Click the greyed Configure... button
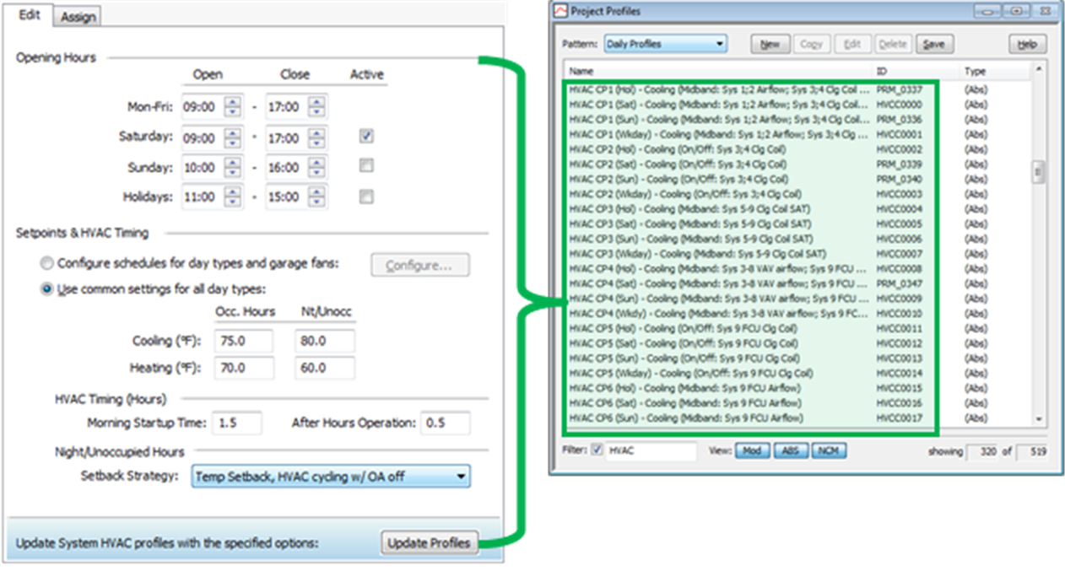This screenshot has height=571, width=1065. [x=420, y=265]
